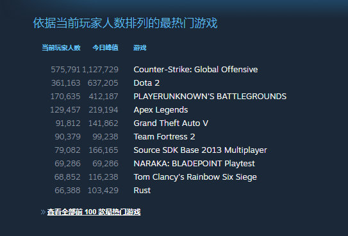Choose Grand Theft Auto V game
348x236 pixels.
(x=170, y=123)
